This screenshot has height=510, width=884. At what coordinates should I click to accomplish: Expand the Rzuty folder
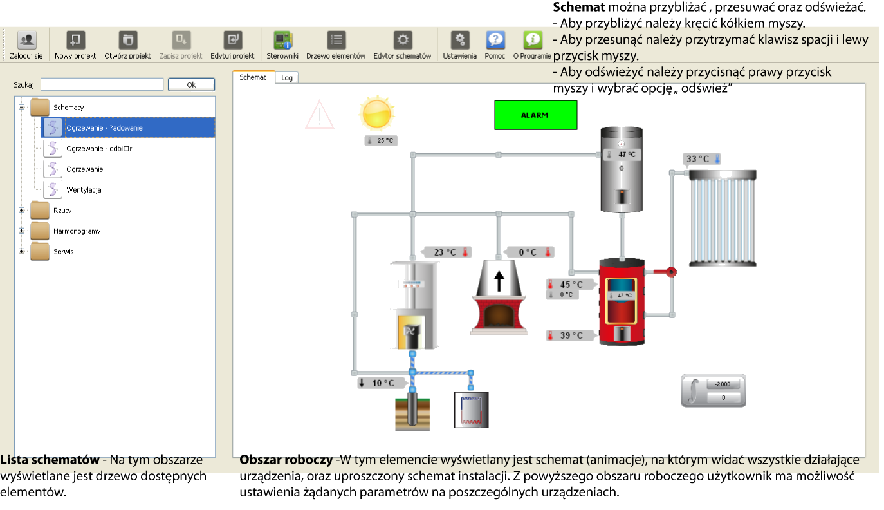22,211
